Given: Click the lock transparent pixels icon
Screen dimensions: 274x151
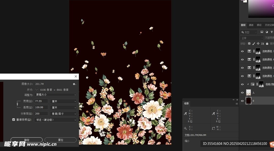Looking at the screenshot, I should coord(249,43).
